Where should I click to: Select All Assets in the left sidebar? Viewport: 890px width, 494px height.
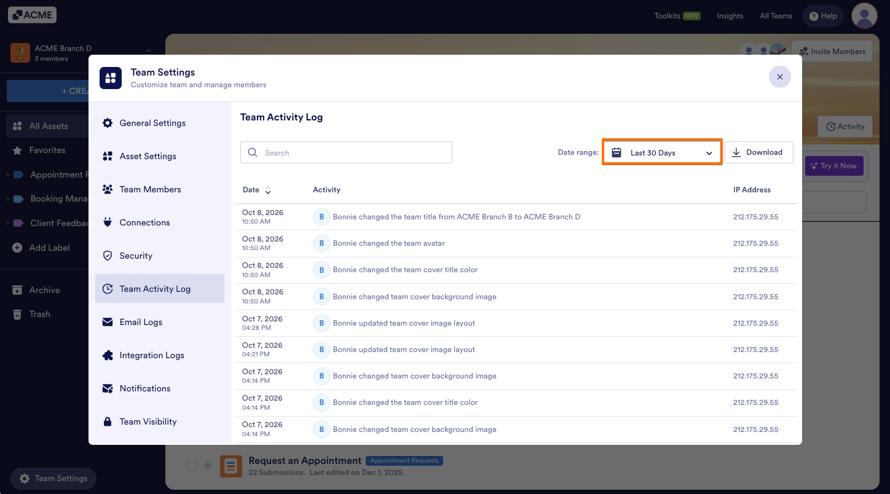coord(48,126)
